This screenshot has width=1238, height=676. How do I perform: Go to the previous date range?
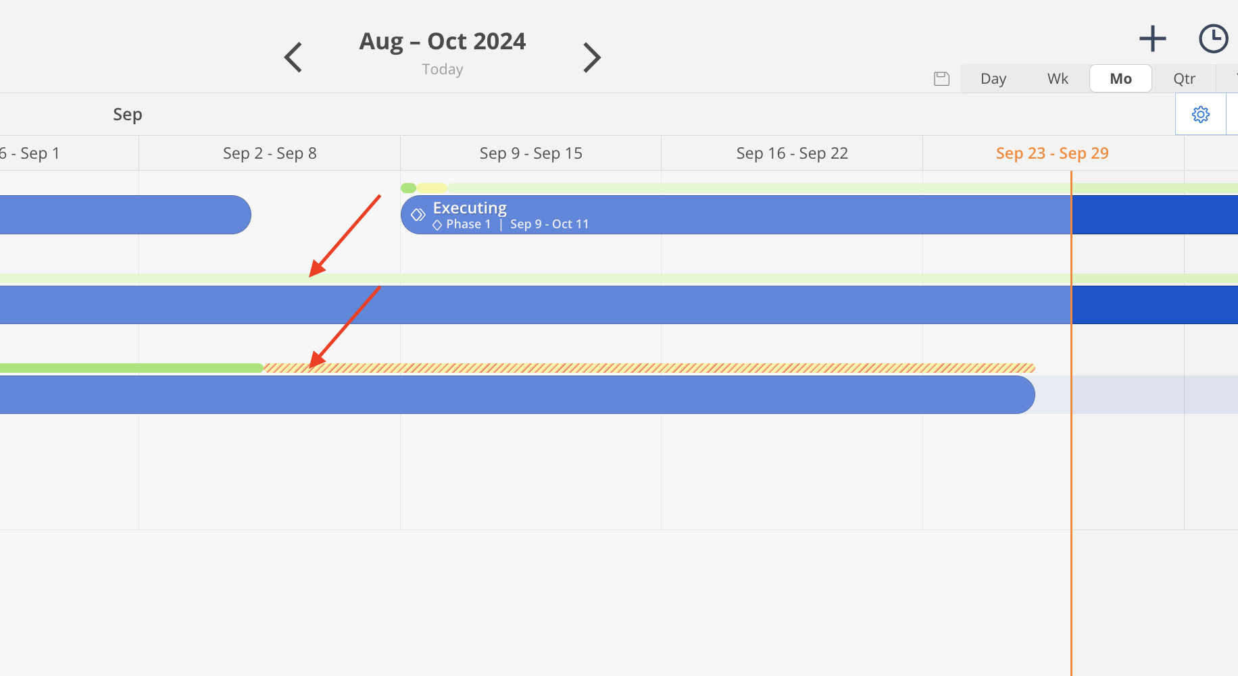click(293, 57)
